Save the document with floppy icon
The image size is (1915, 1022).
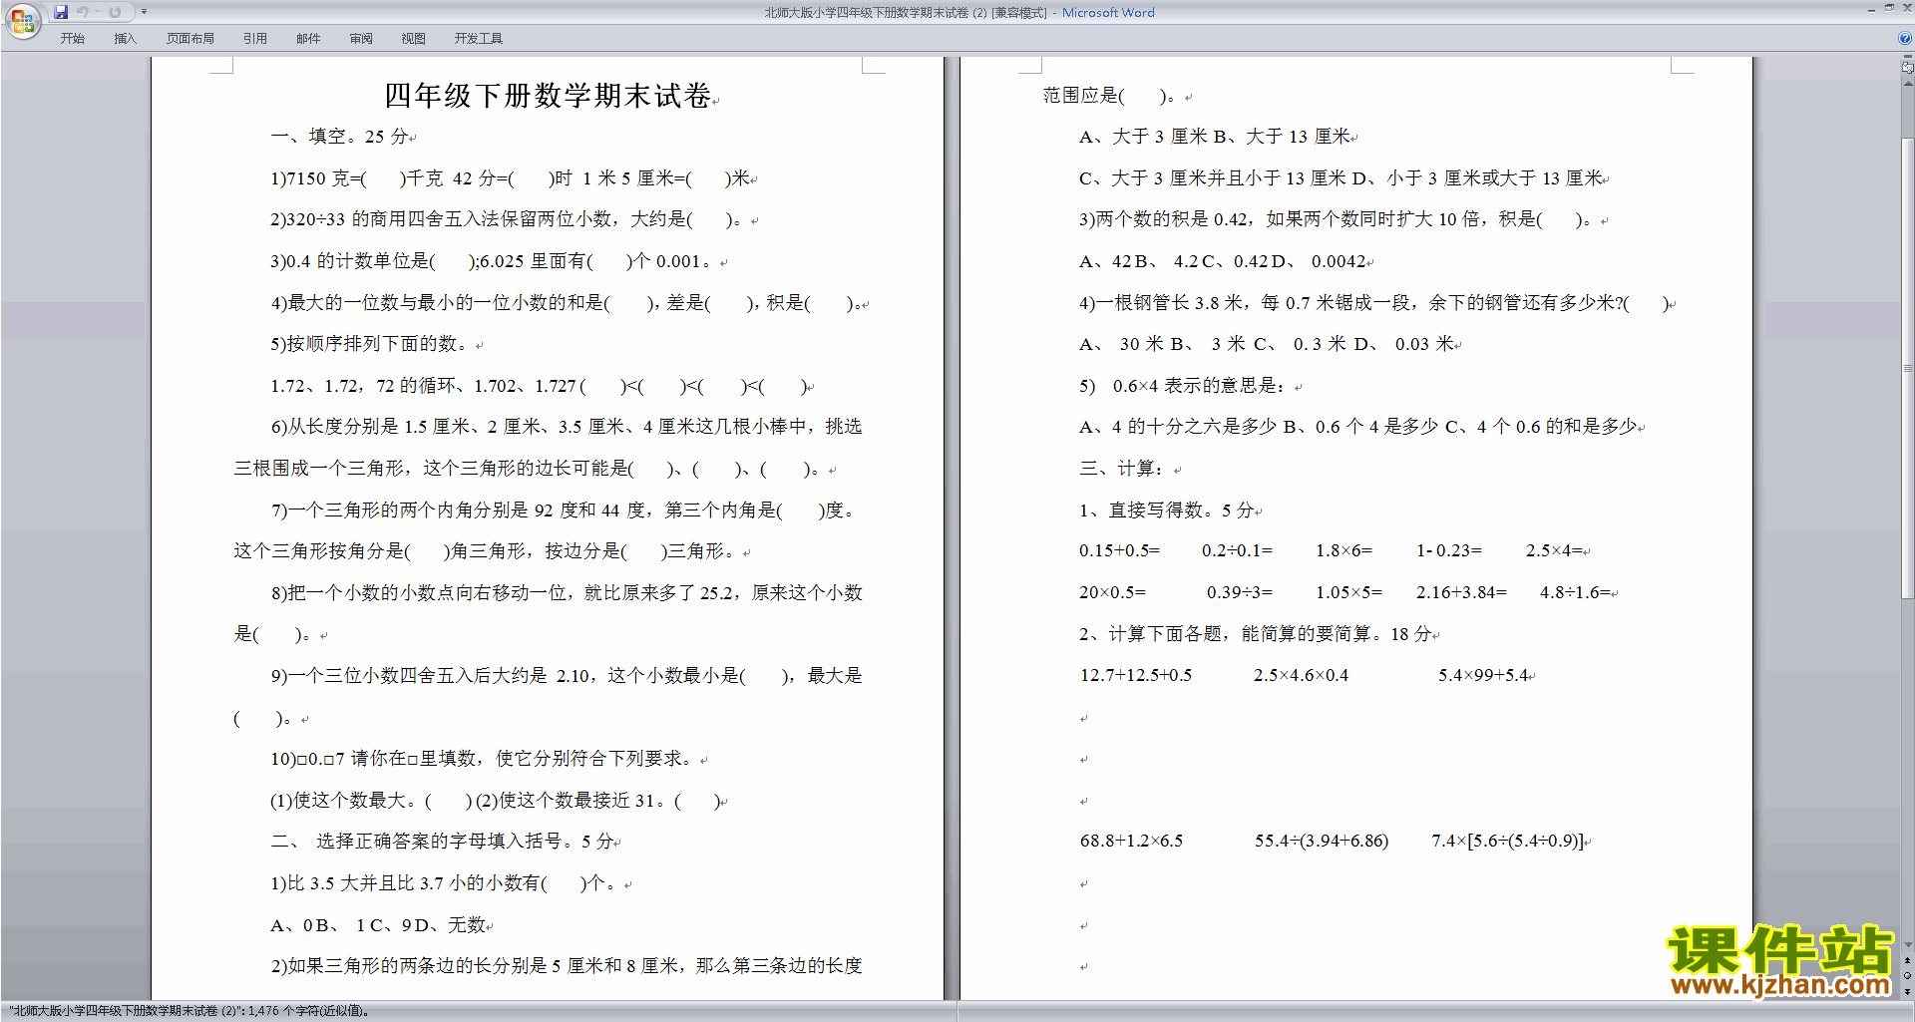(61, 12)
